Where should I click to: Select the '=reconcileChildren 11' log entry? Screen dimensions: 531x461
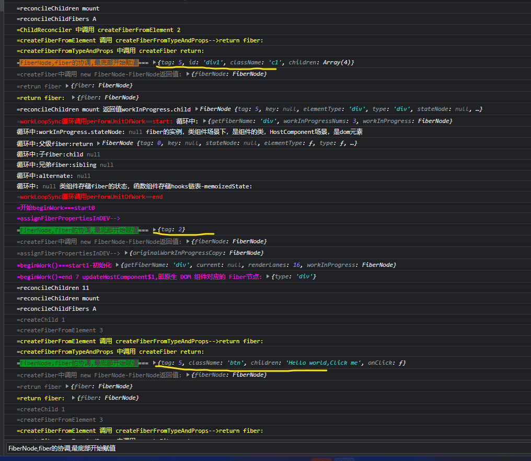(53, 288)
